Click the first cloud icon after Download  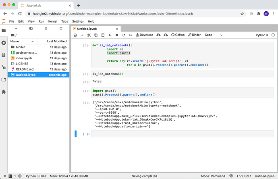[x=158, y=35]
